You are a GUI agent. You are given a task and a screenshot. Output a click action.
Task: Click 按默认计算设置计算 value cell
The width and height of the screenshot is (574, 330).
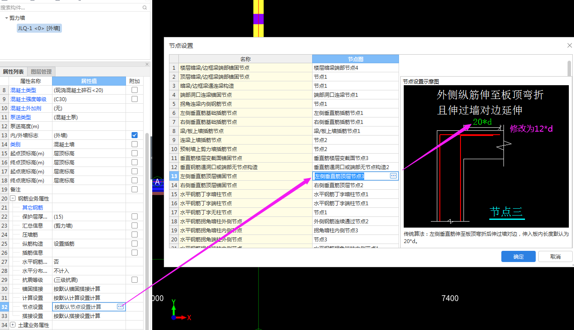(89, 298)
